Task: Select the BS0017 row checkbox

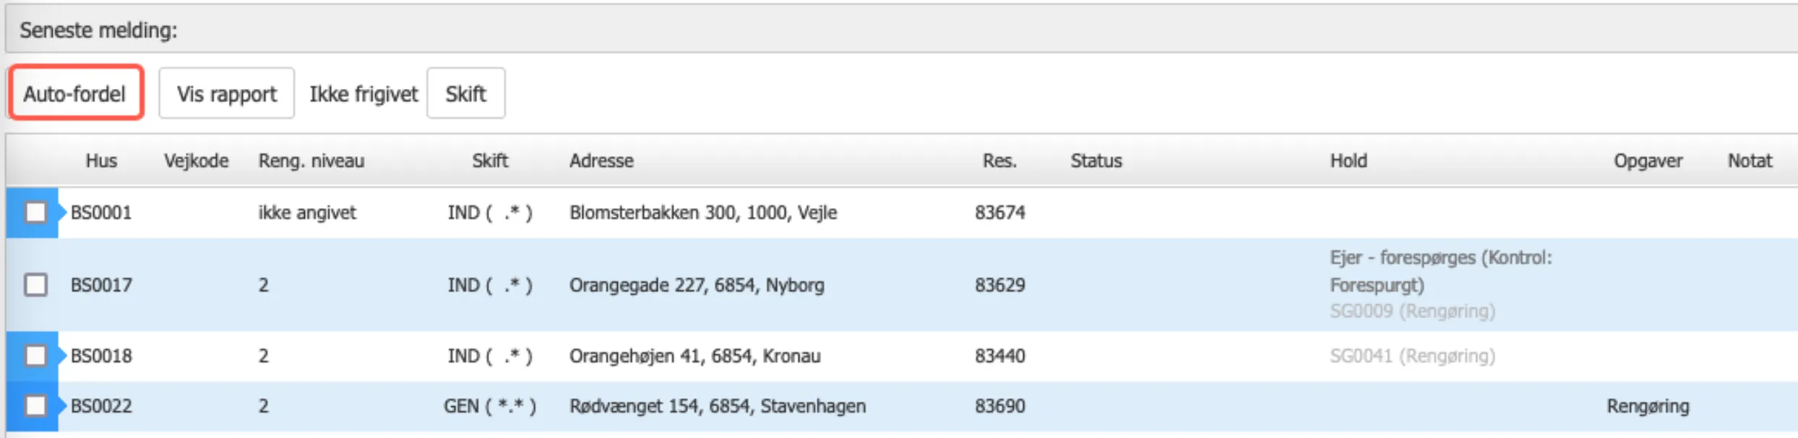Action: (x=35, y=285)
